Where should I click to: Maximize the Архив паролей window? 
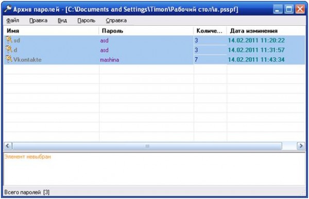point(289,9)
